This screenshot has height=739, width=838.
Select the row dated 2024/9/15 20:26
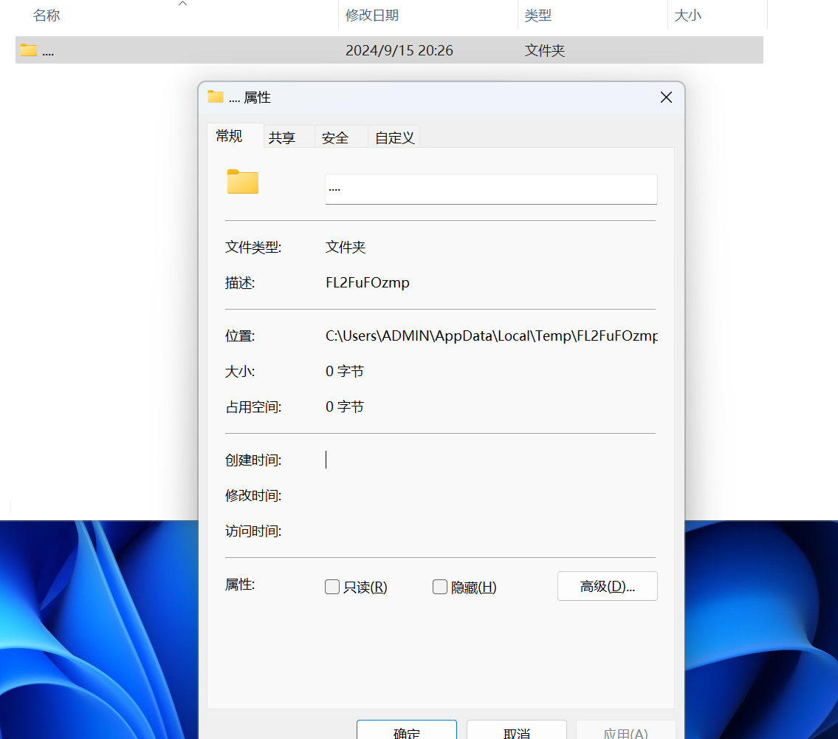[x=399, y=50]
